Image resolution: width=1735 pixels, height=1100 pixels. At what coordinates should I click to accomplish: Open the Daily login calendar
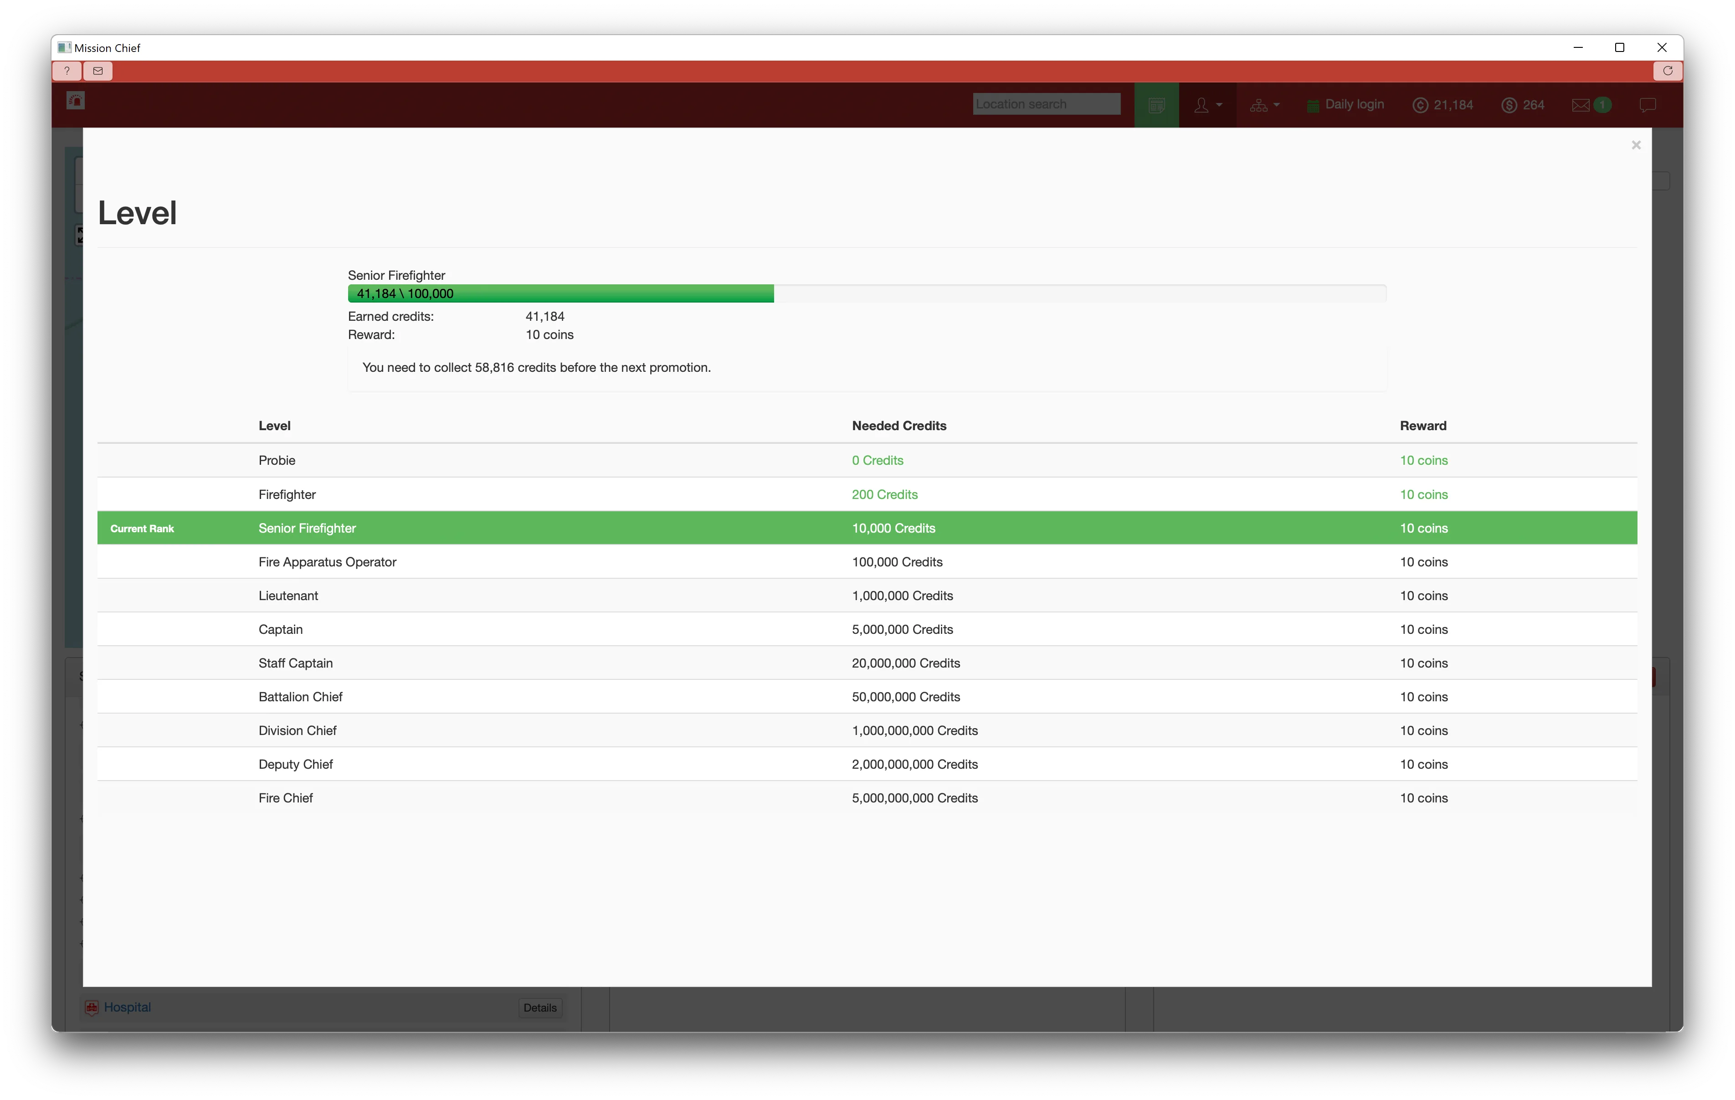pyautogui.click(x=1345, y=104)
